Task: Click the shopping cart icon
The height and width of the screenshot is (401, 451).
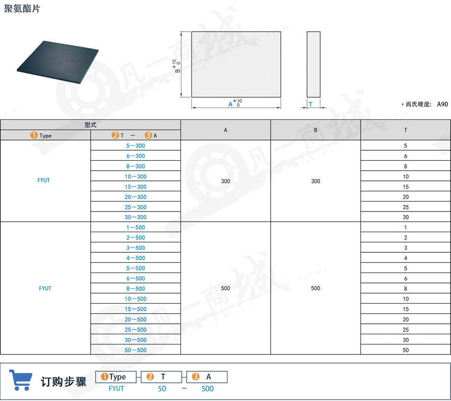Action: [21, 380]
